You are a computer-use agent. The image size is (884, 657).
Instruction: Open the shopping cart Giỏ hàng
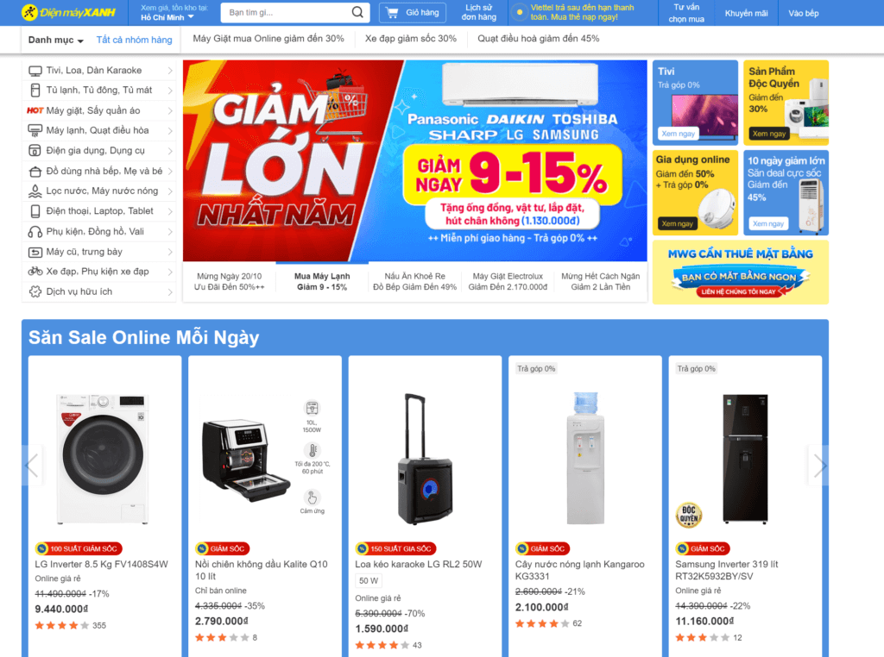click(413, 12)
